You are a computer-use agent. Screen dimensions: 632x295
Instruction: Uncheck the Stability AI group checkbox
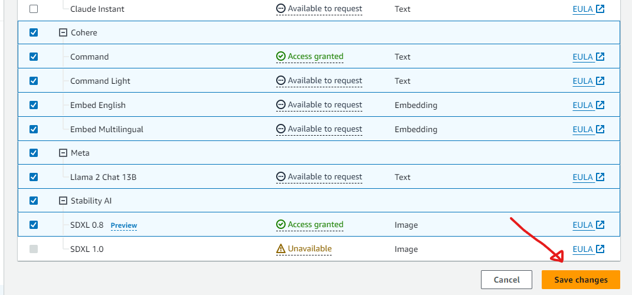[34, 201]
